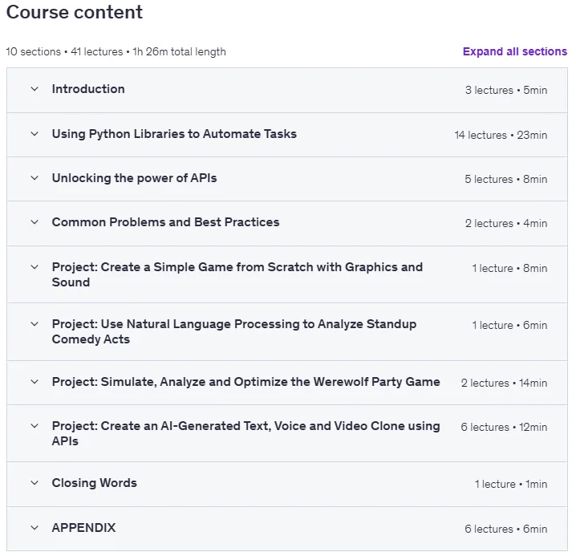Image resolution: width=576 pixels, height=556 pixels.
Task: Open Using Python Libraries to Automate Tasks
Action: pos(174,134)
